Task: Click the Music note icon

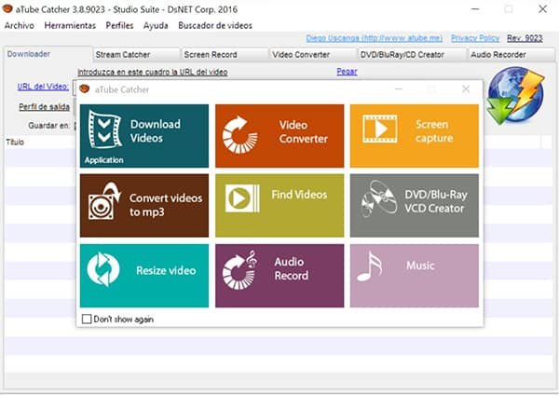Action: [369, 266]
